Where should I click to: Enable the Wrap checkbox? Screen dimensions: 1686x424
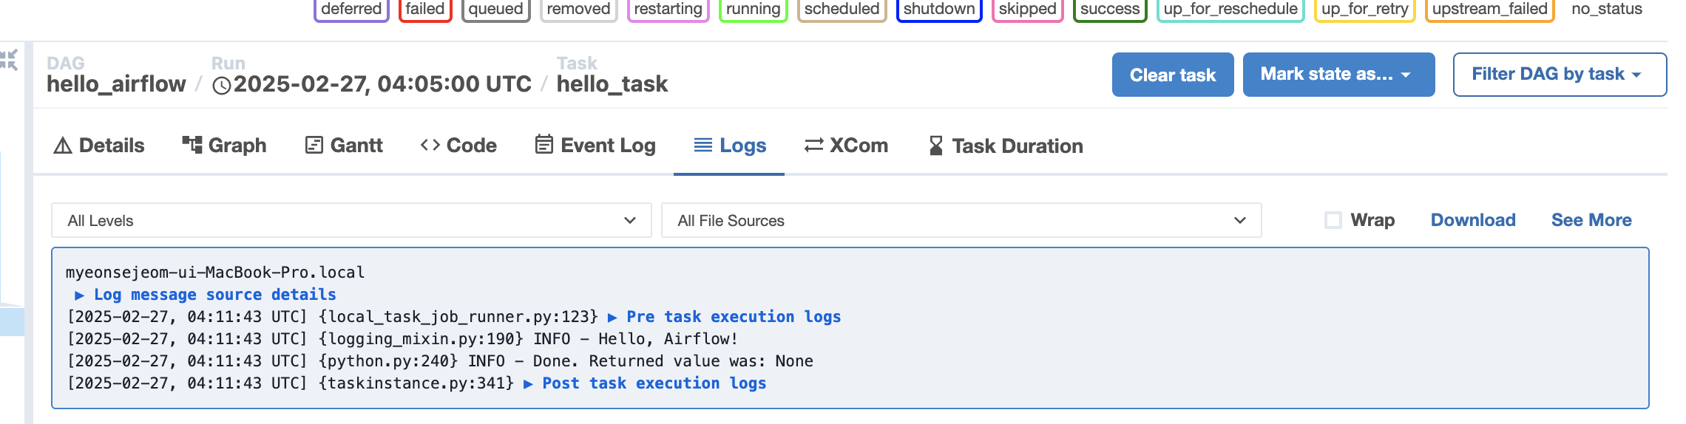point(1333,220)
